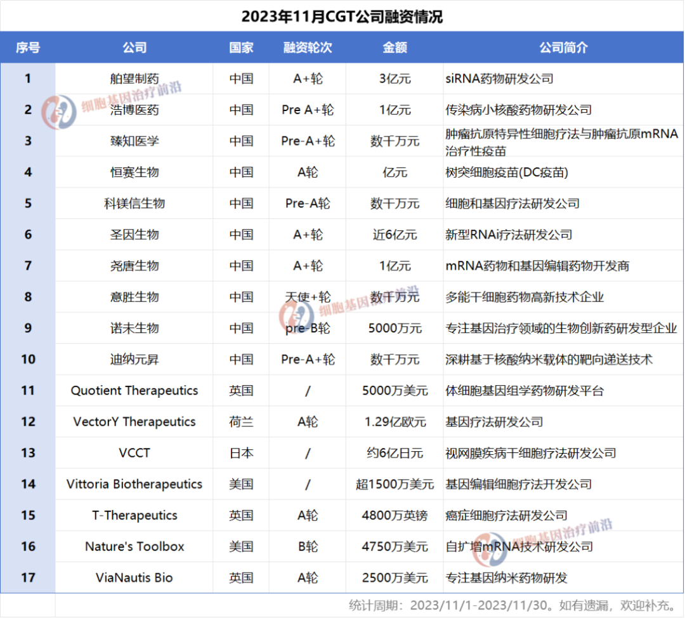
Task: Select the 舶望制药 company cell
Action: pos(134,79)
